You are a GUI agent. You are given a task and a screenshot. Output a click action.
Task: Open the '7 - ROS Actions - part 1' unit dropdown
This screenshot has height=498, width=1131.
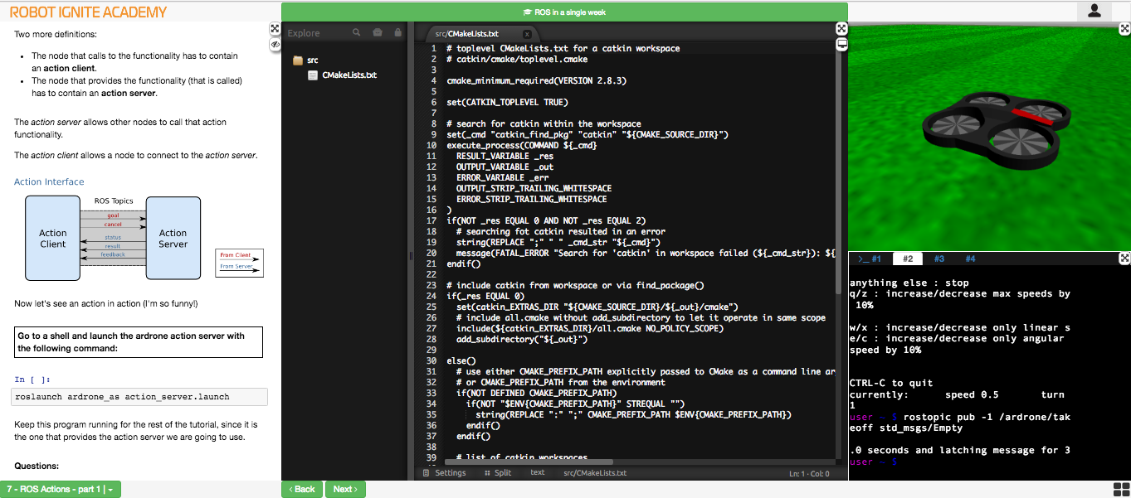tap(61, 489)
